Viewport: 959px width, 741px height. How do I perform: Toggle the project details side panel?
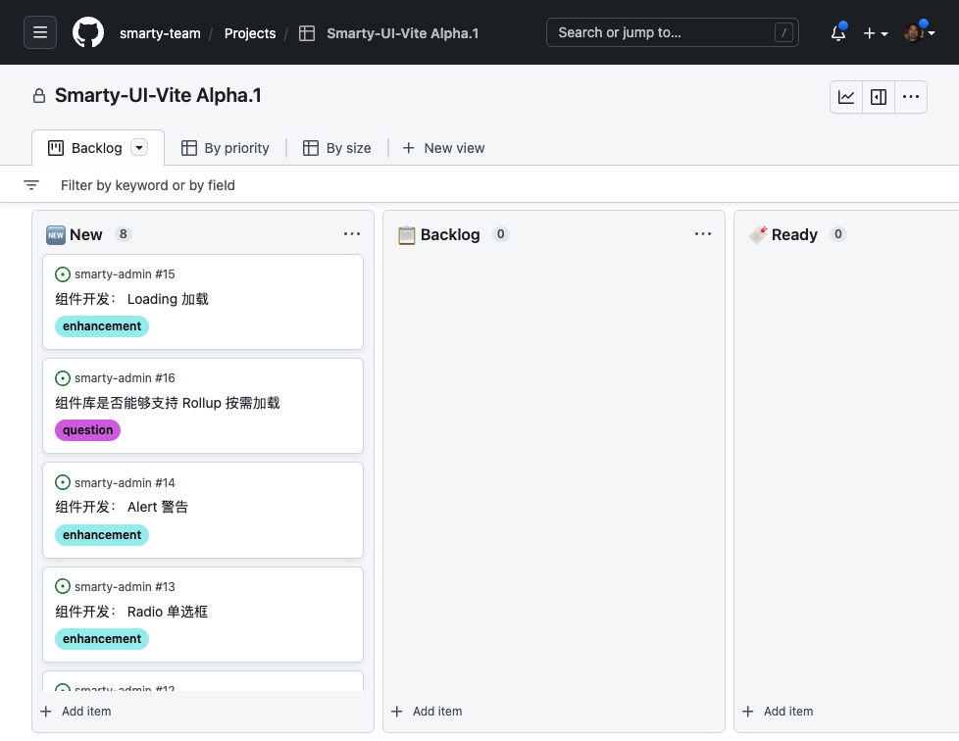pyautogui.click(x=879, y=97)
